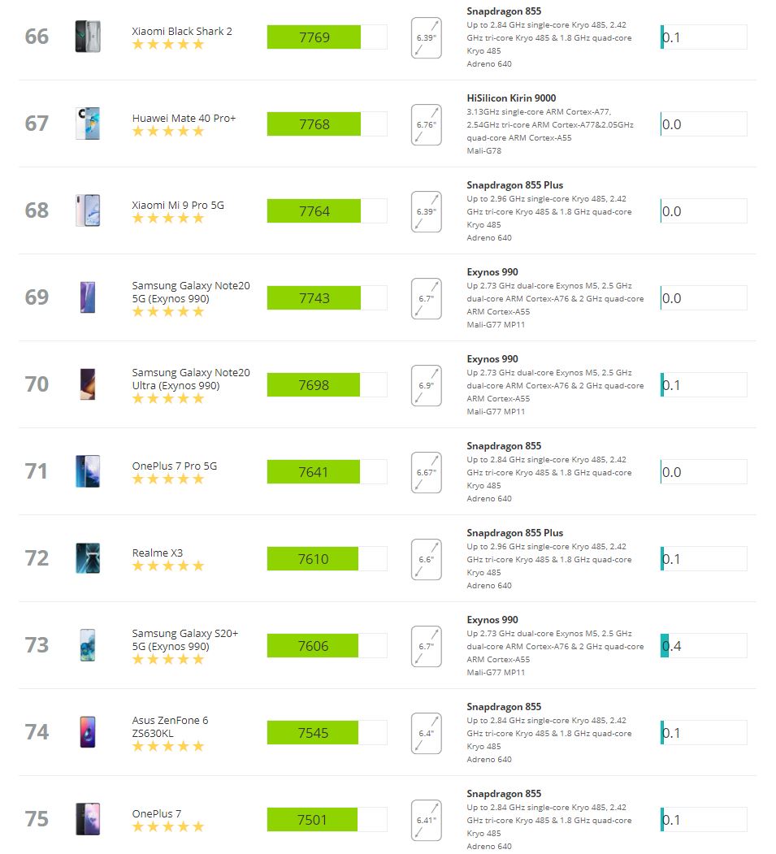Open the Samsung Galaxy Note20 Ultra (Exynos 990) link
776x854 pixels.
[x=191, y=379]
